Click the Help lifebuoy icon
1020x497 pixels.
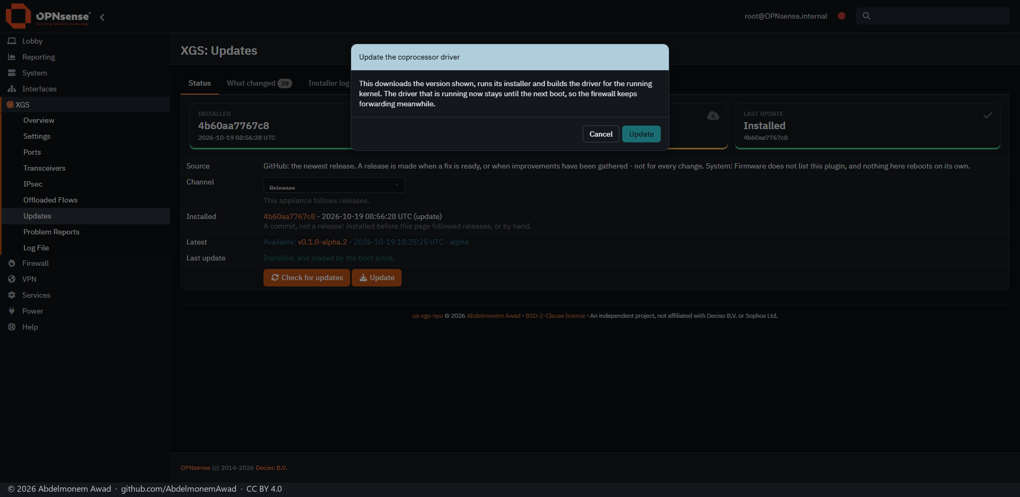[12, 327]
